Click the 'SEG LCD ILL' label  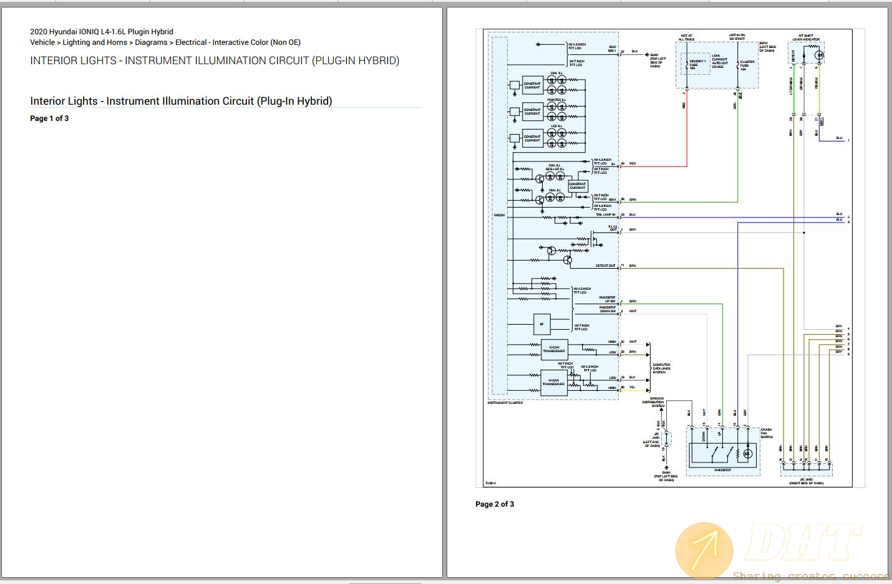pyautogui.click(x=555, y=169)
